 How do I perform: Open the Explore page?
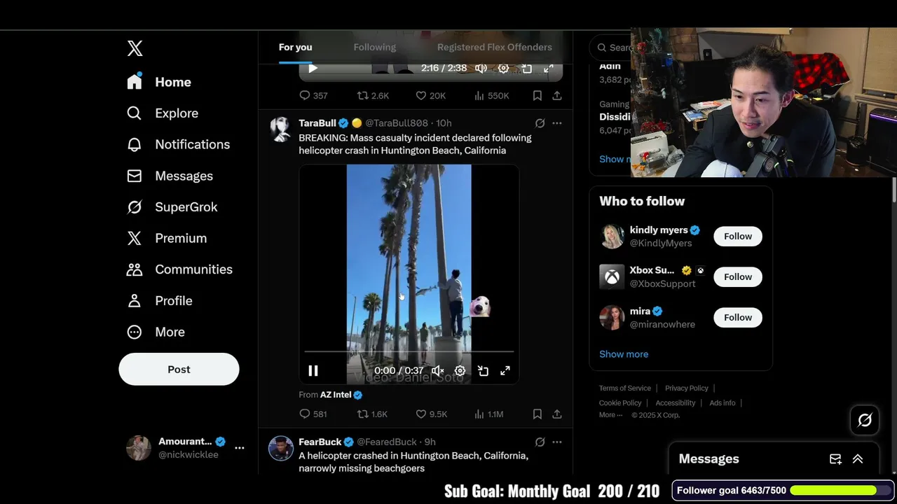(163, 113)
